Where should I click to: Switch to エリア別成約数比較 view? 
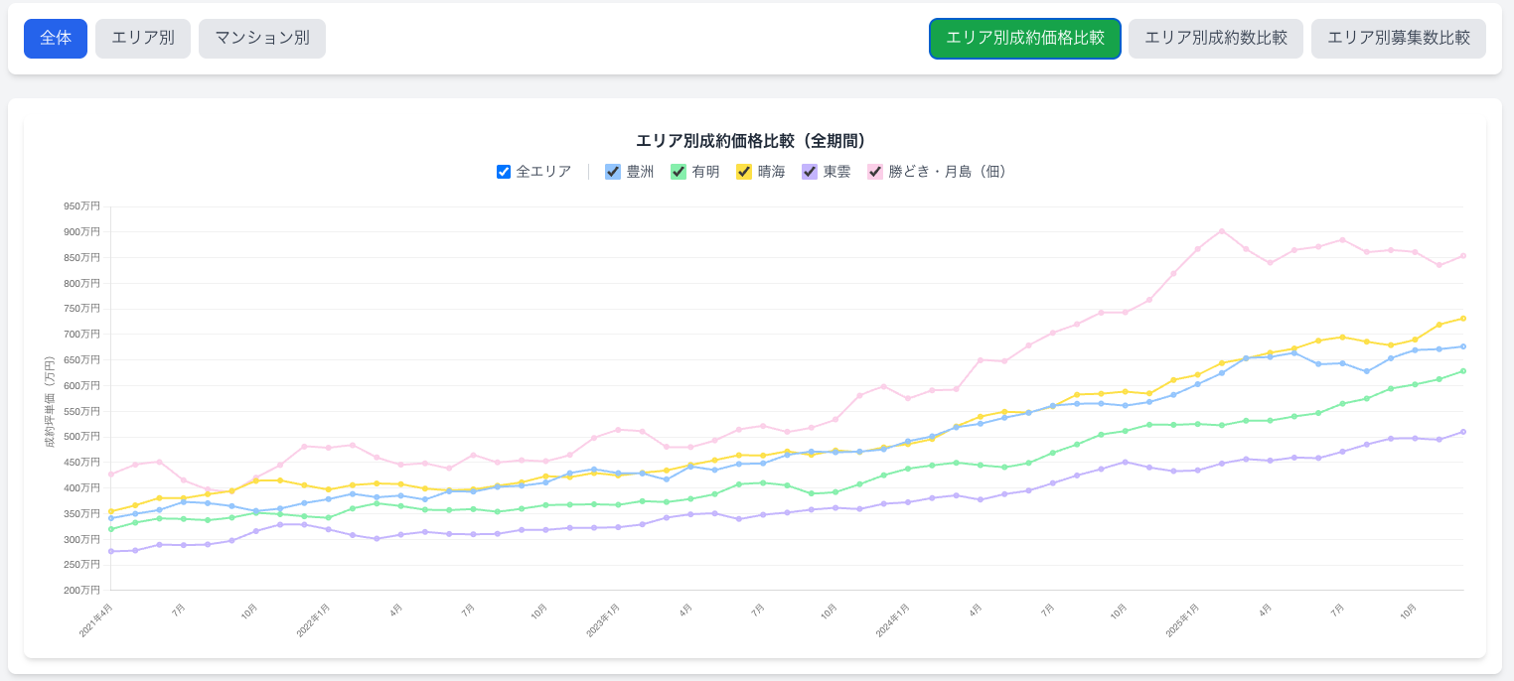click(x=1216, y=39)
